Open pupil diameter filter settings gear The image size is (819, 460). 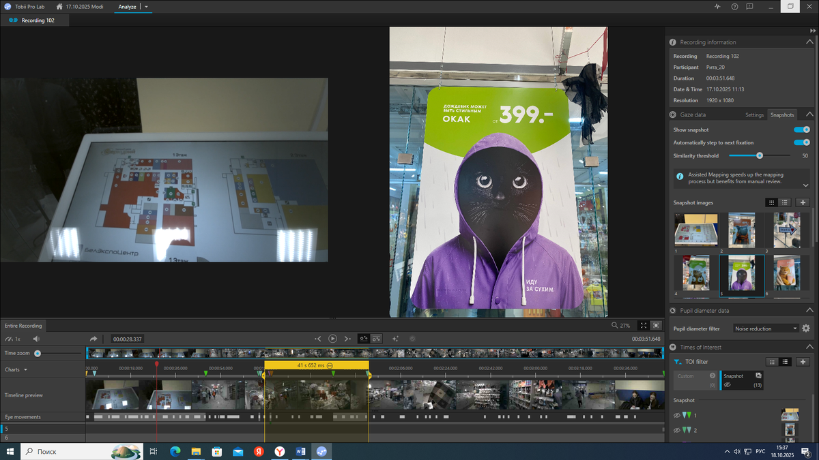tap(806, 328)
